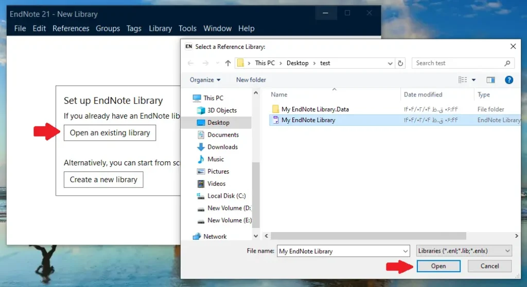Click navigation pane scroll up arrow
Viewport: 527px width, 287px height.
point(256,93)
